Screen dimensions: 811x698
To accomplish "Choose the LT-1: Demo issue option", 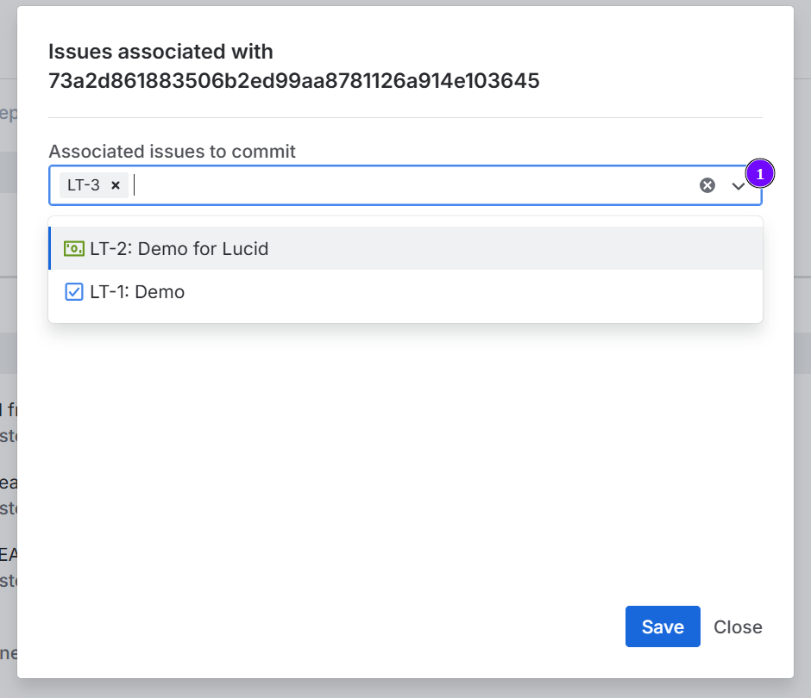I will point(137,292).
